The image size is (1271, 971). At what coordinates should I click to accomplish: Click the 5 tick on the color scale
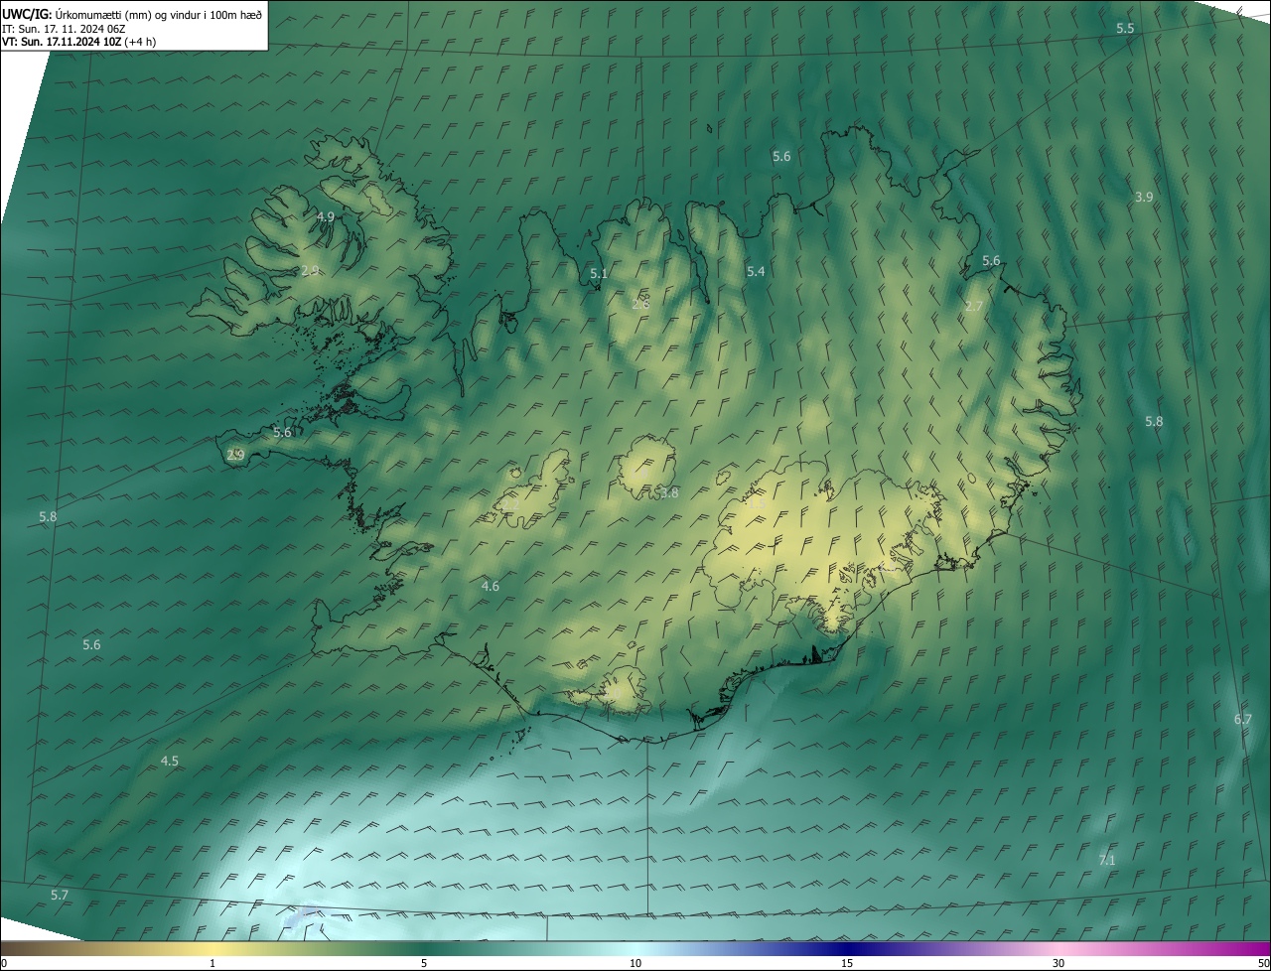(424, 964)
